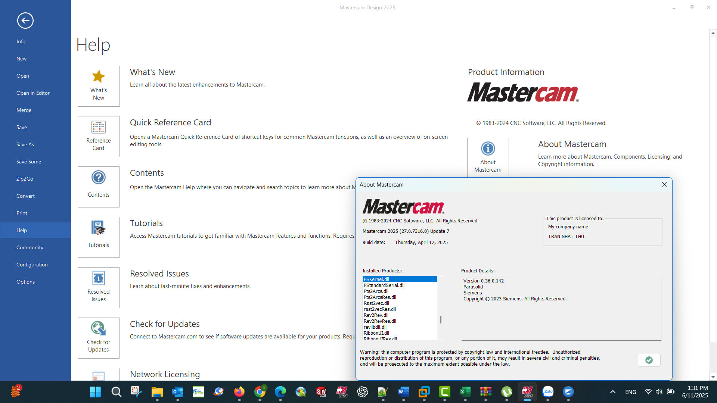Viewport: 717px width, 403px height.
Task: Click the Resolved Issues document icon
Action: pos(98,278)
